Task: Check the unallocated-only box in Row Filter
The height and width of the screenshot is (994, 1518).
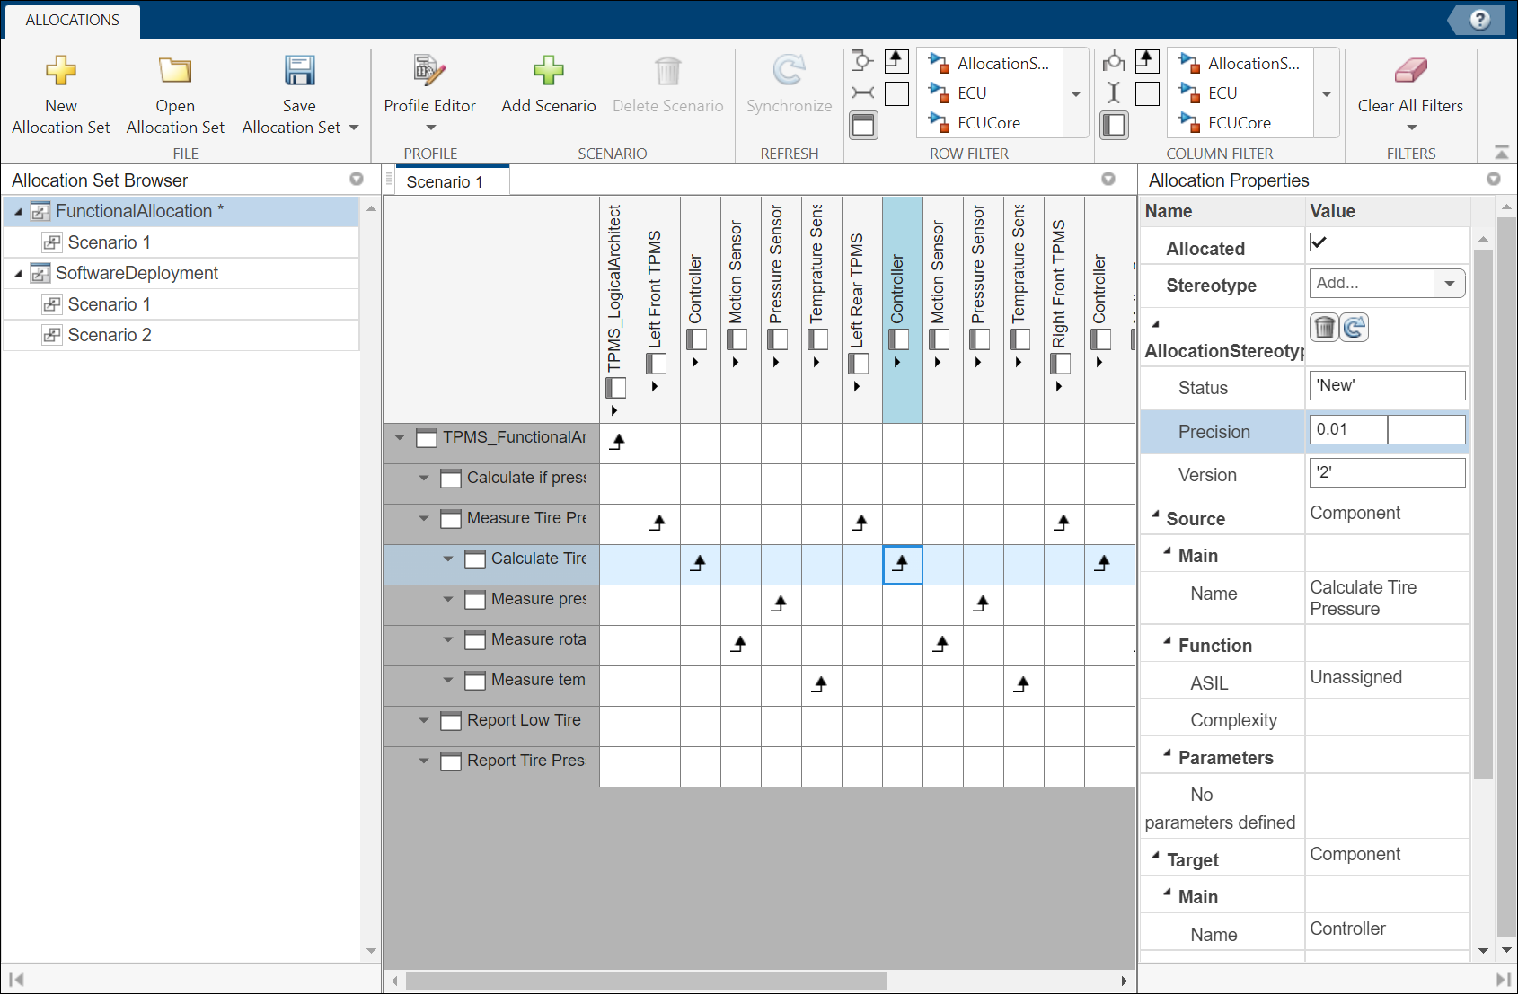Action: (896, 92)
